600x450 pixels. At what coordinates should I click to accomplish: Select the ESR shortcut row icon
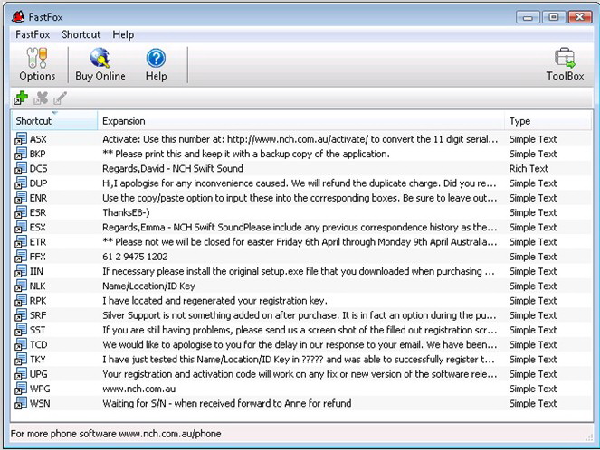(x=21, y=212)
